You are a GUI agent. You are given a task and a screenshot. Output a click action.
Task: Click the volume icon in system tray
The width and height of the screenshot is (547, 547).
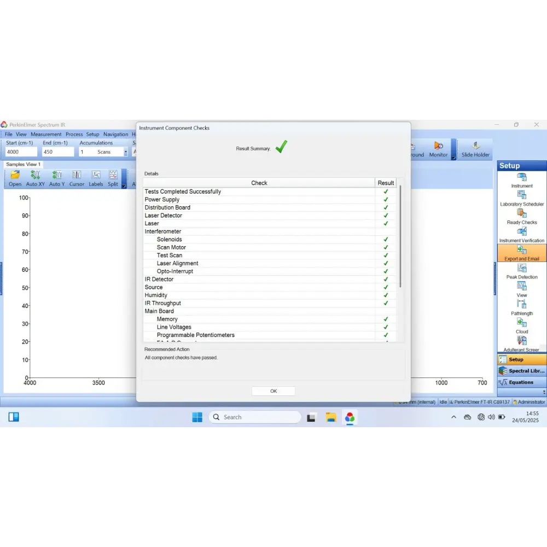coord(491,417)
